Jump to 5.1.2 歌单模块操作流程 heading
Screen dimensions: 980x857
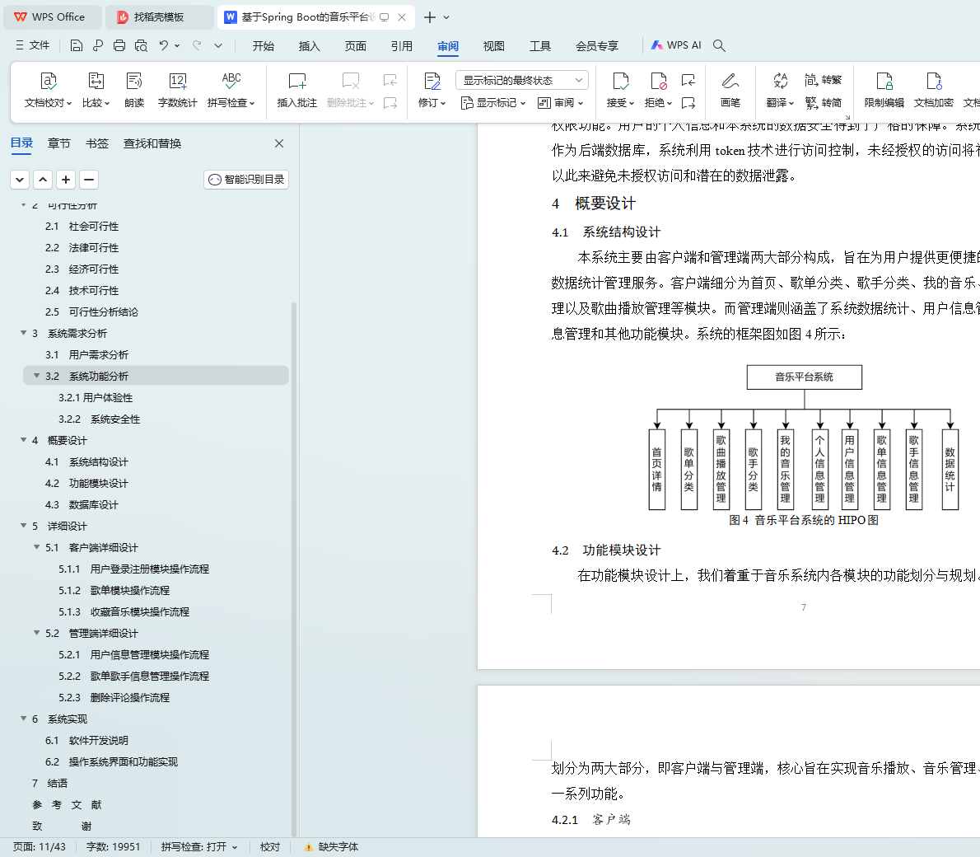coord(114,591)
